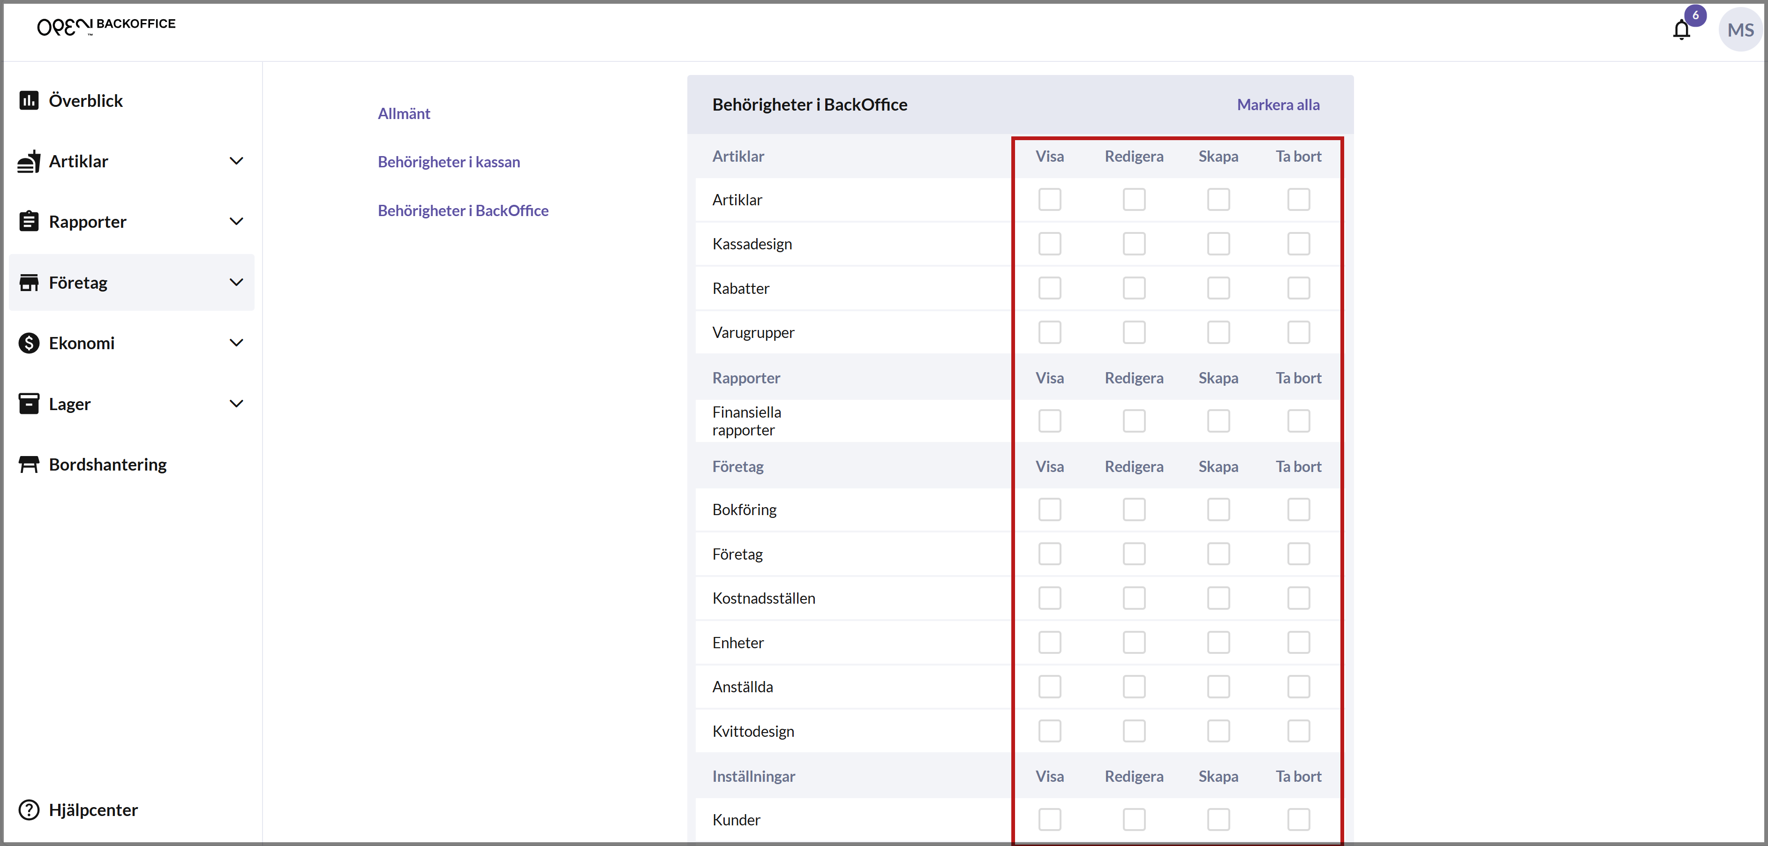
Task: Expand the Rapporter sidebar chevron
Action: click(x=236, y=222)
